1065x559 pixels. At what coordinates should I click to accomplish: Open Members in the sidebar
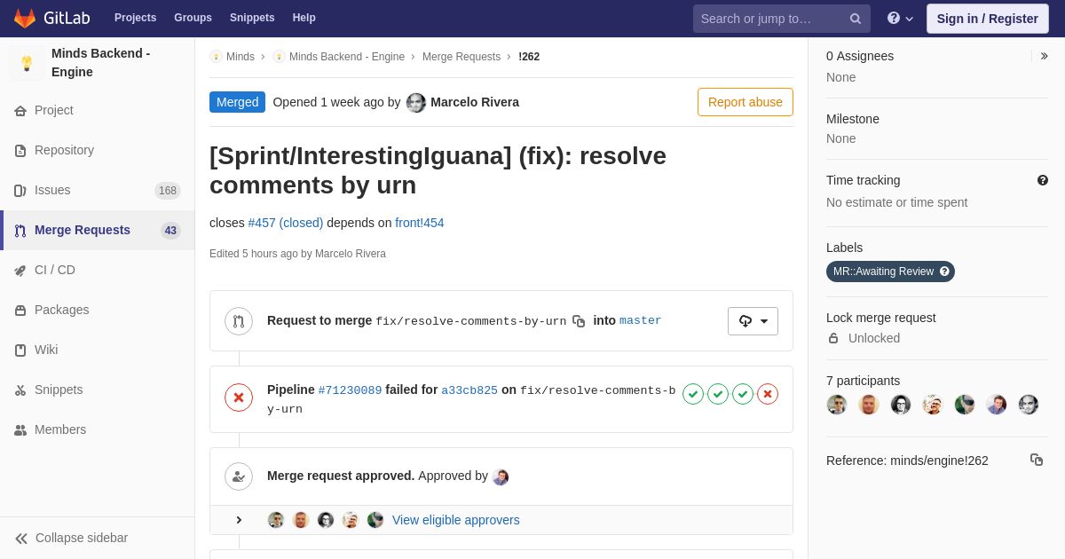98,429
